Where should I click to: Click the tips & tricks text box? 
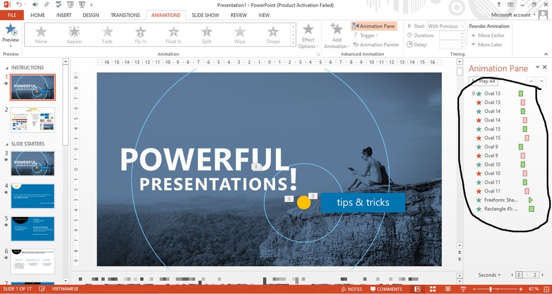[363, 202]
